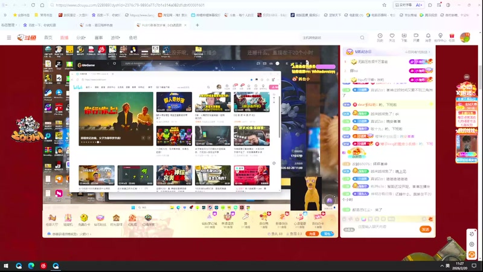This screenshot has height=272, width=483.
Task: Click the orange 充值 recharge button
Action: coord(312,234)
